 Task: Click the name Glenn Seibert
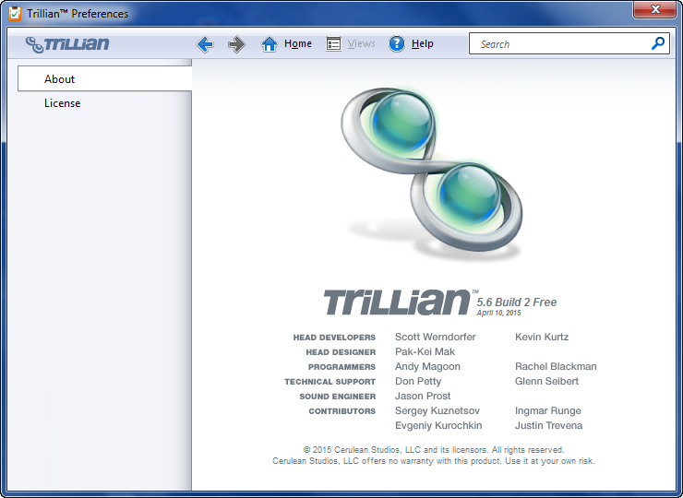coord(546,381)
